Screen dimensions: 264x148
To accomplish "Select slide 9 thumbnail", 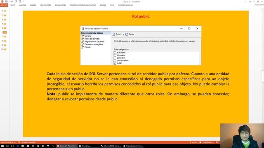I will tap(5, 45).
